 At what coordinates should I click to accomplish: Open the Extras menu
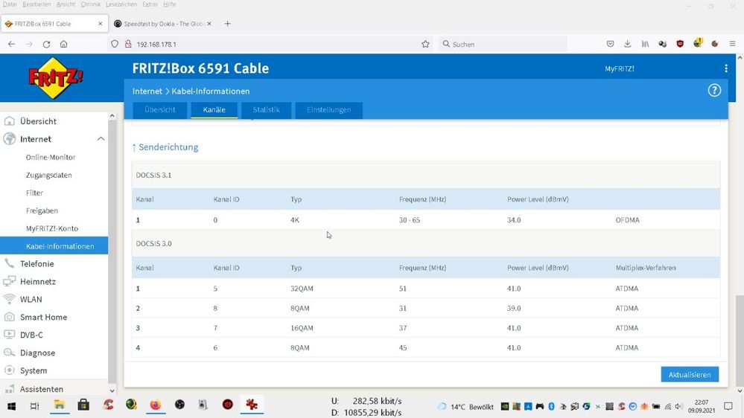tap(150, 4)
